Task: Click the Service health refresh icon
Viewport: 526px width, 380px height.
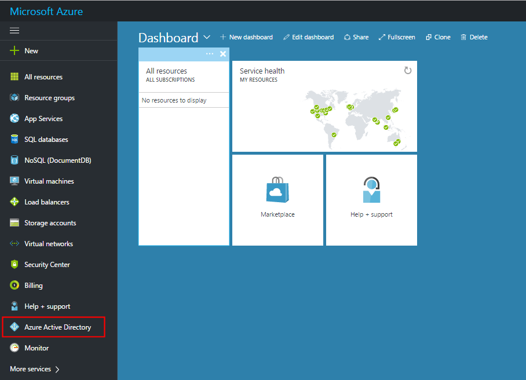Action: tap(408, 70)
